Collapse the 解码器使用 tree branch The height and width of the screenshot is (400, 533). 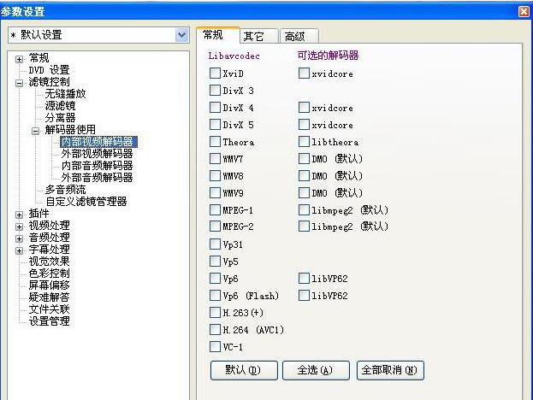tap(36, 130)
